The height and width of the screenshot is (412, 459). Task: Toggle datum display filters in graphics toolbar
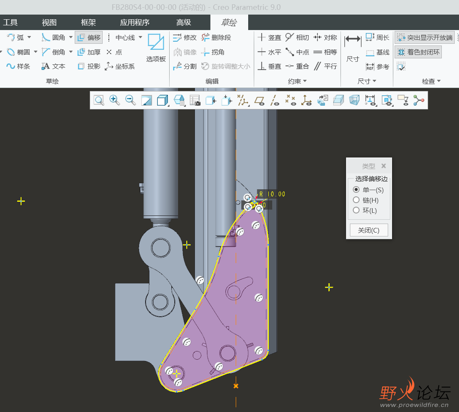coord(243,100)
